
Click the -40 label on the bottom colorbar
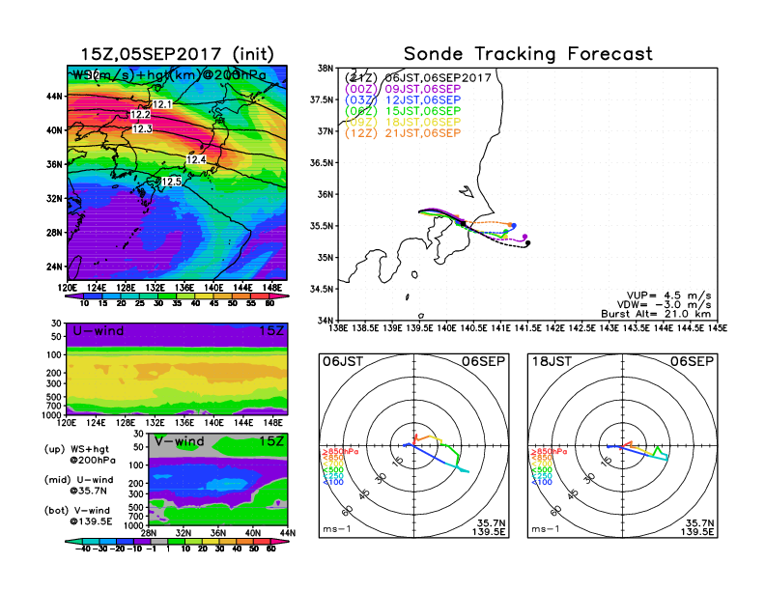point(83,549)
